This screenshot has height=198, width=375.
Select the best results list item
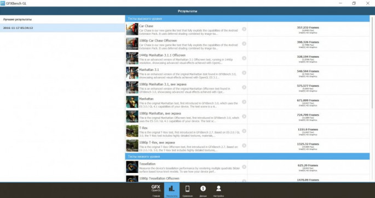(62, 19)
